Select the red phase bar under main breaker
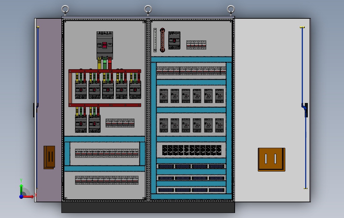This screenshot has width=344, height=218. point(110,63)
